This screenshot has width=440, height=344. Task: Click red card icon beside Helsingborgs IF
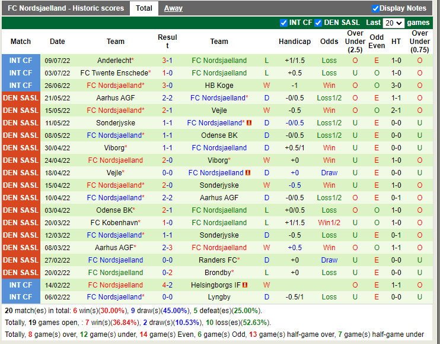(x=245, y=285)
